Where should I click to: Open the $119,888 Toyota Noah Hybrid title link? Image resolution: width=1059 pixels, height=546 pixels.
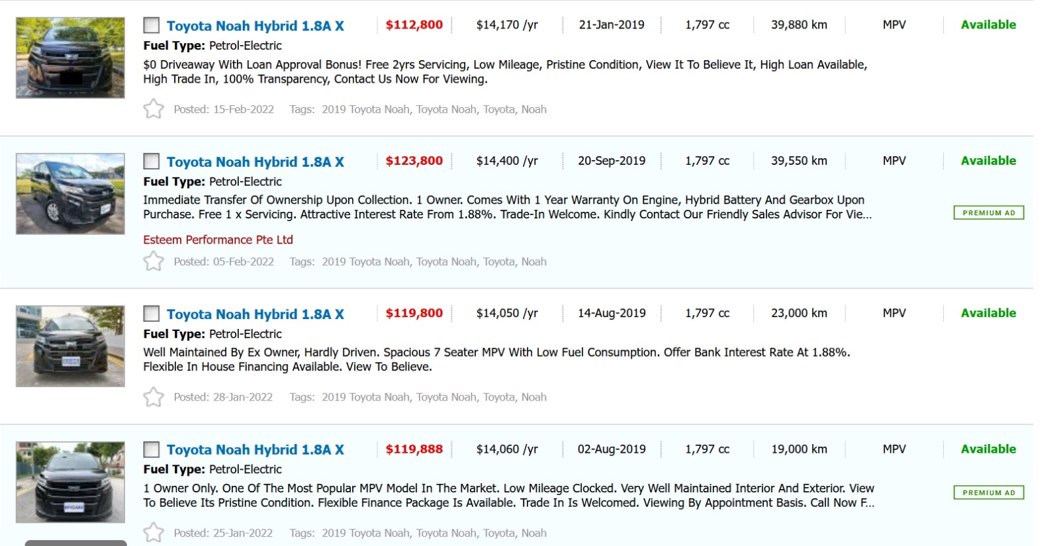(255, 450)
